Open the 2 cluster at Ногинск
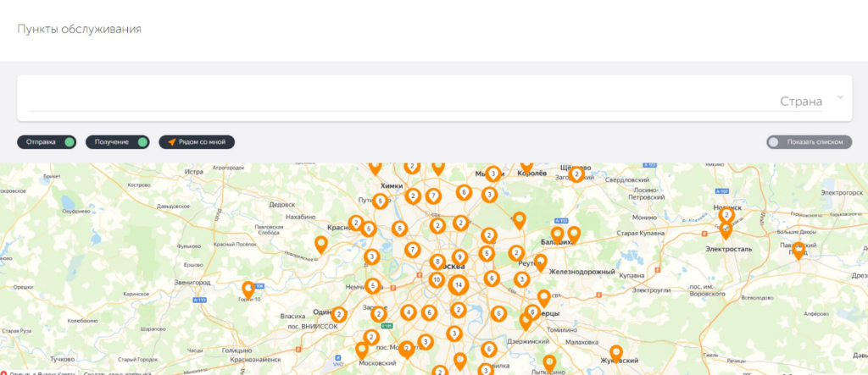This screenshot has width=868, height=375. point(726,215)
